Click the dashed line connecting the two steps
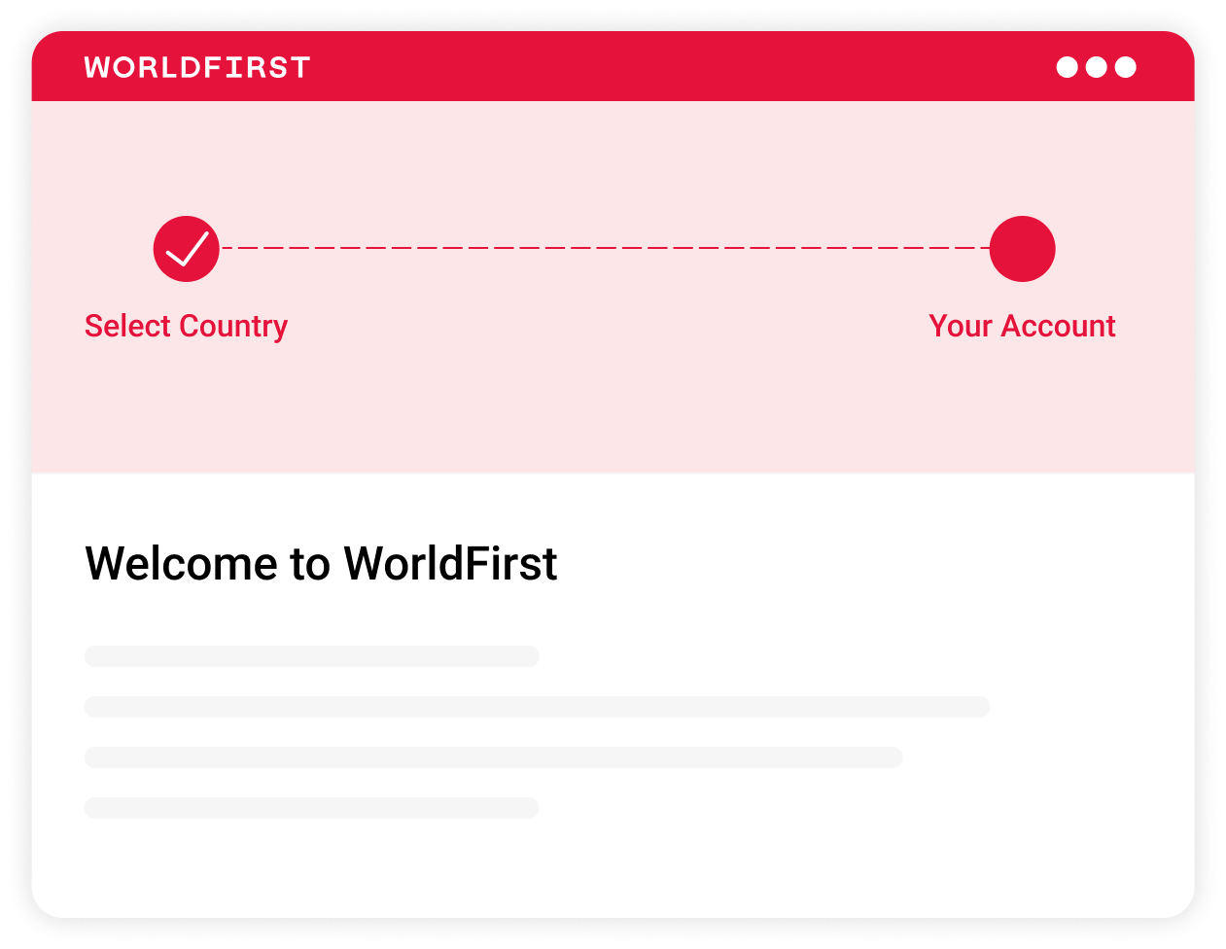Screen dimensions: 1226x949 pyautogui.click(x=603, y=248)
